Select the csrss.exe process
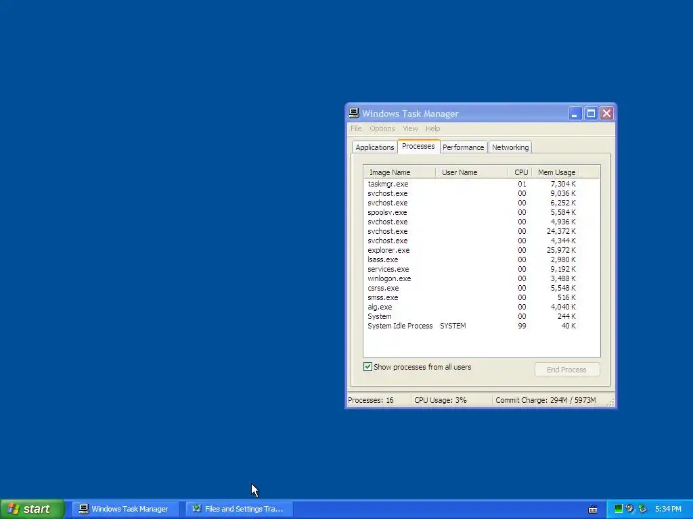 pos(472,288)
